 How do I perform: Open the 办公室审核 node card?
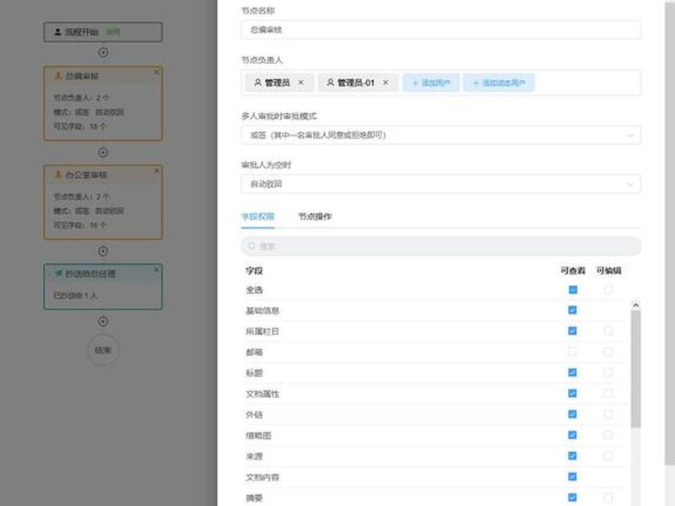(103, 202)
